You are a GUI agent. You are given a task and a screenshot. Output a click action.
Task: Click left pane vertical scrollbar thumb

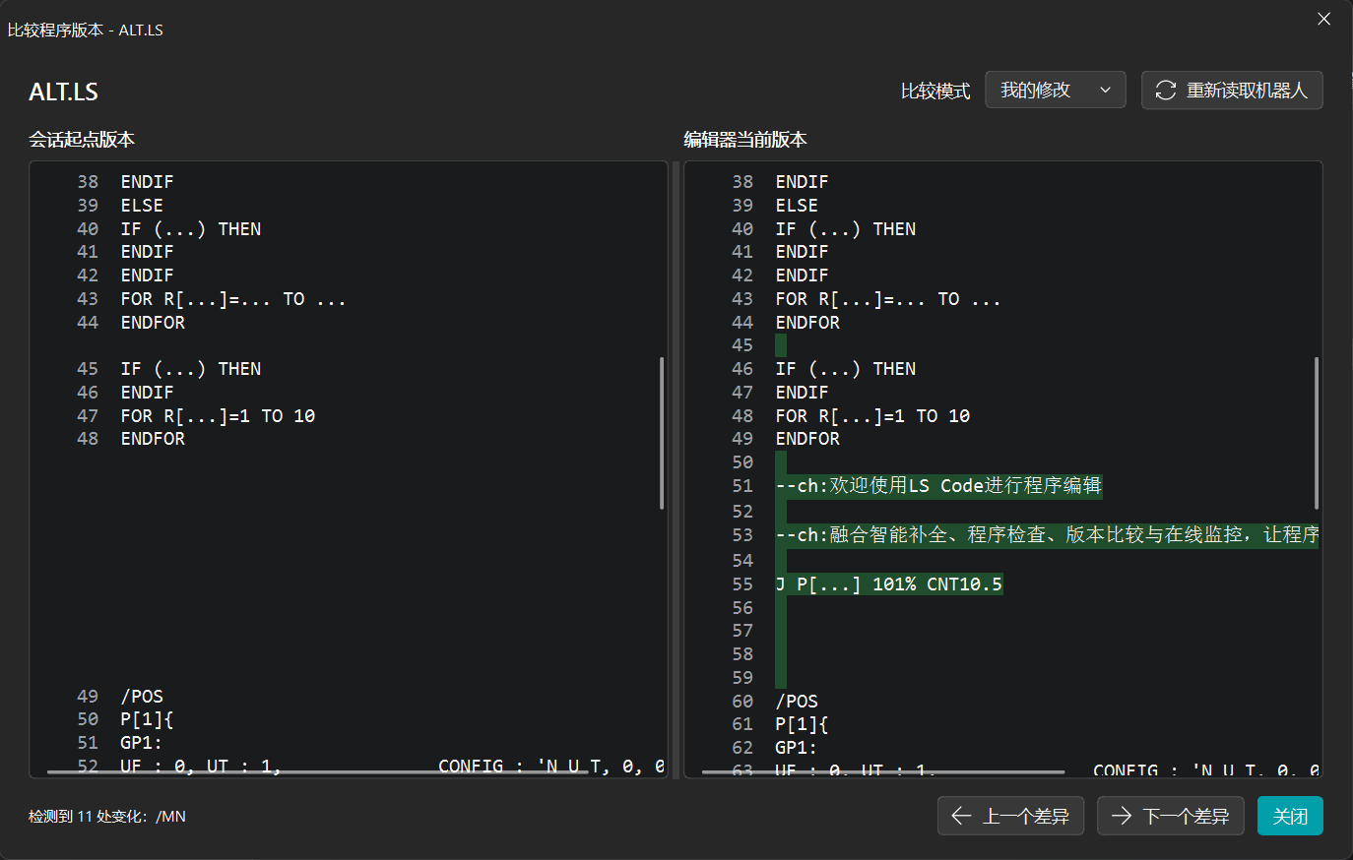click(662, 433)
